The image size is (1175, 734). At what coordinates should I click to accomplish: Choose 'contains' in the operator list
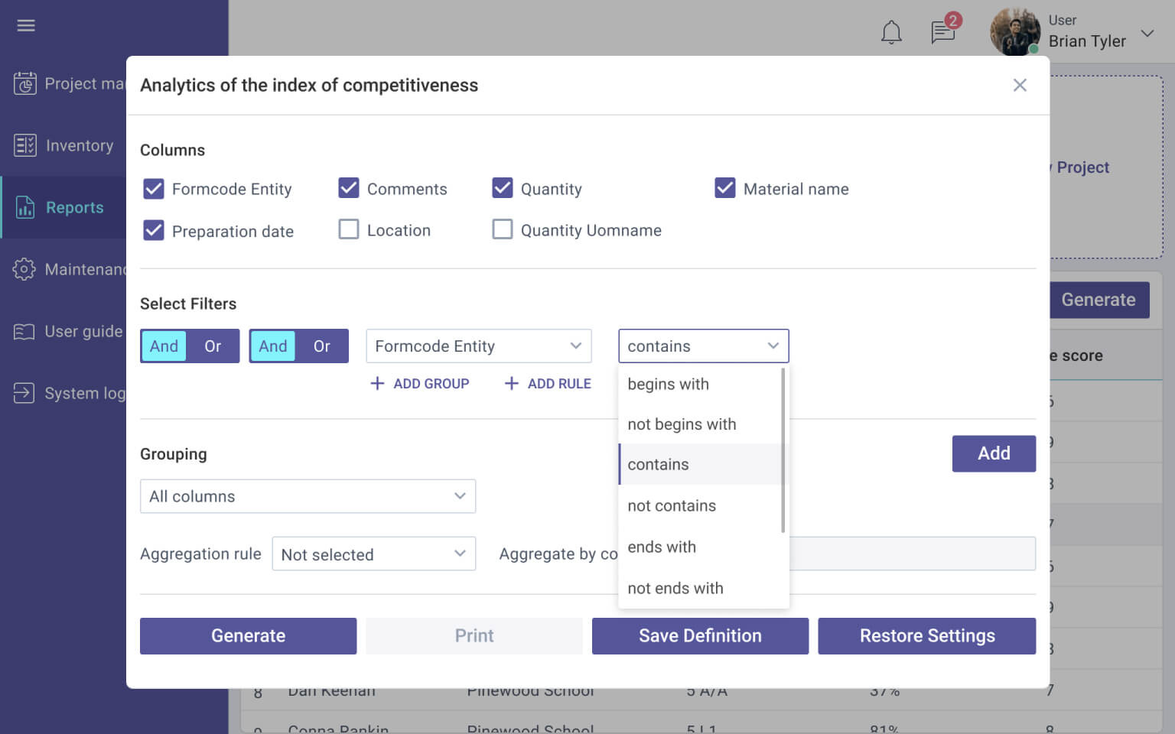(x=699, y=465)
